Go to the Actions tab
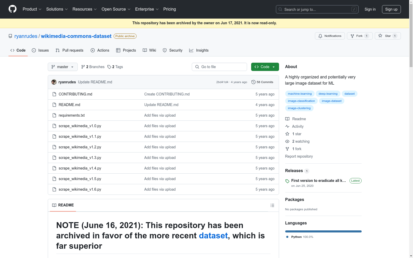The height and width of the screenshot is (258, 413). pyautogui.click(x=100, y=50)
